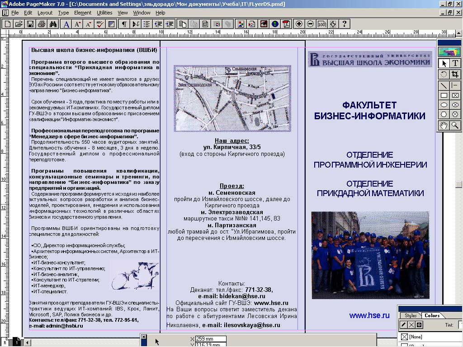Increase font size with the A up-arrow icon

78,24
